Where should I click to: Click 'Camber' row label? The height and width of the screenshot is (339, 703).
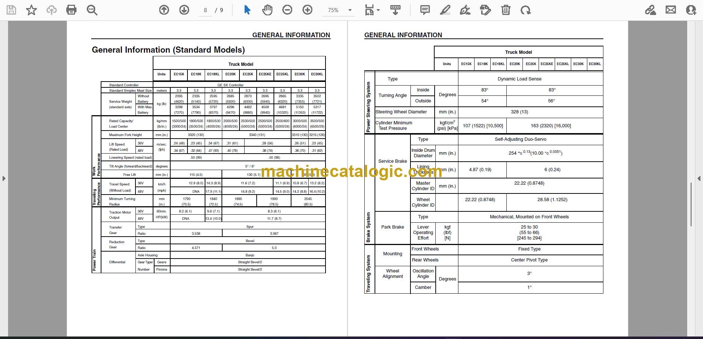click(x=423, y=287)
